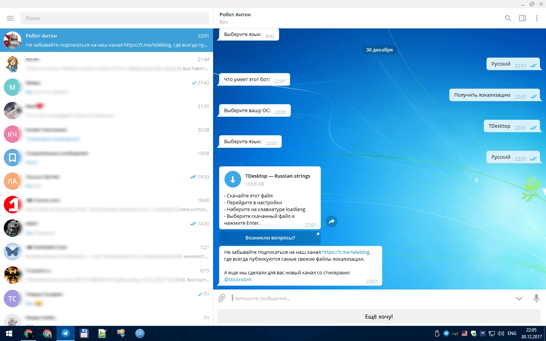Open the chat with the ЛА avatar
The width and height of the screenshot is (546, 341).
[107, 181]
